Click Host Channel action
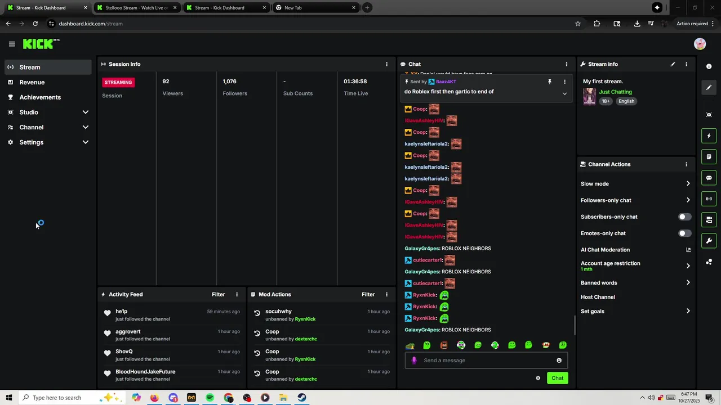 598,297
